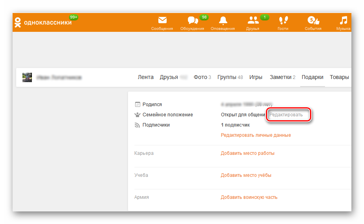The height and width of the screenshot is (224, 364).
Task: Open Оповещения bell icon
Action: coord(223,20)
